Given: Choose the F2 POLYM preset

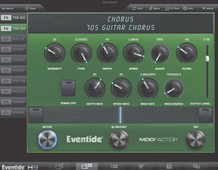Looking at the screenshot, I should 13,81.
